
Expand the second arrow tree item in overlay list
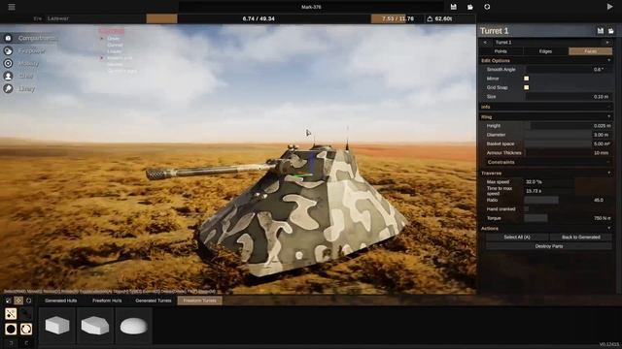tap(102, 58)
